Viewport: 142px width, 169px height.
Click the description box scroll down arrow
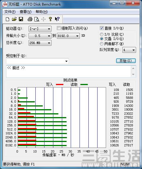click(133, 74)
